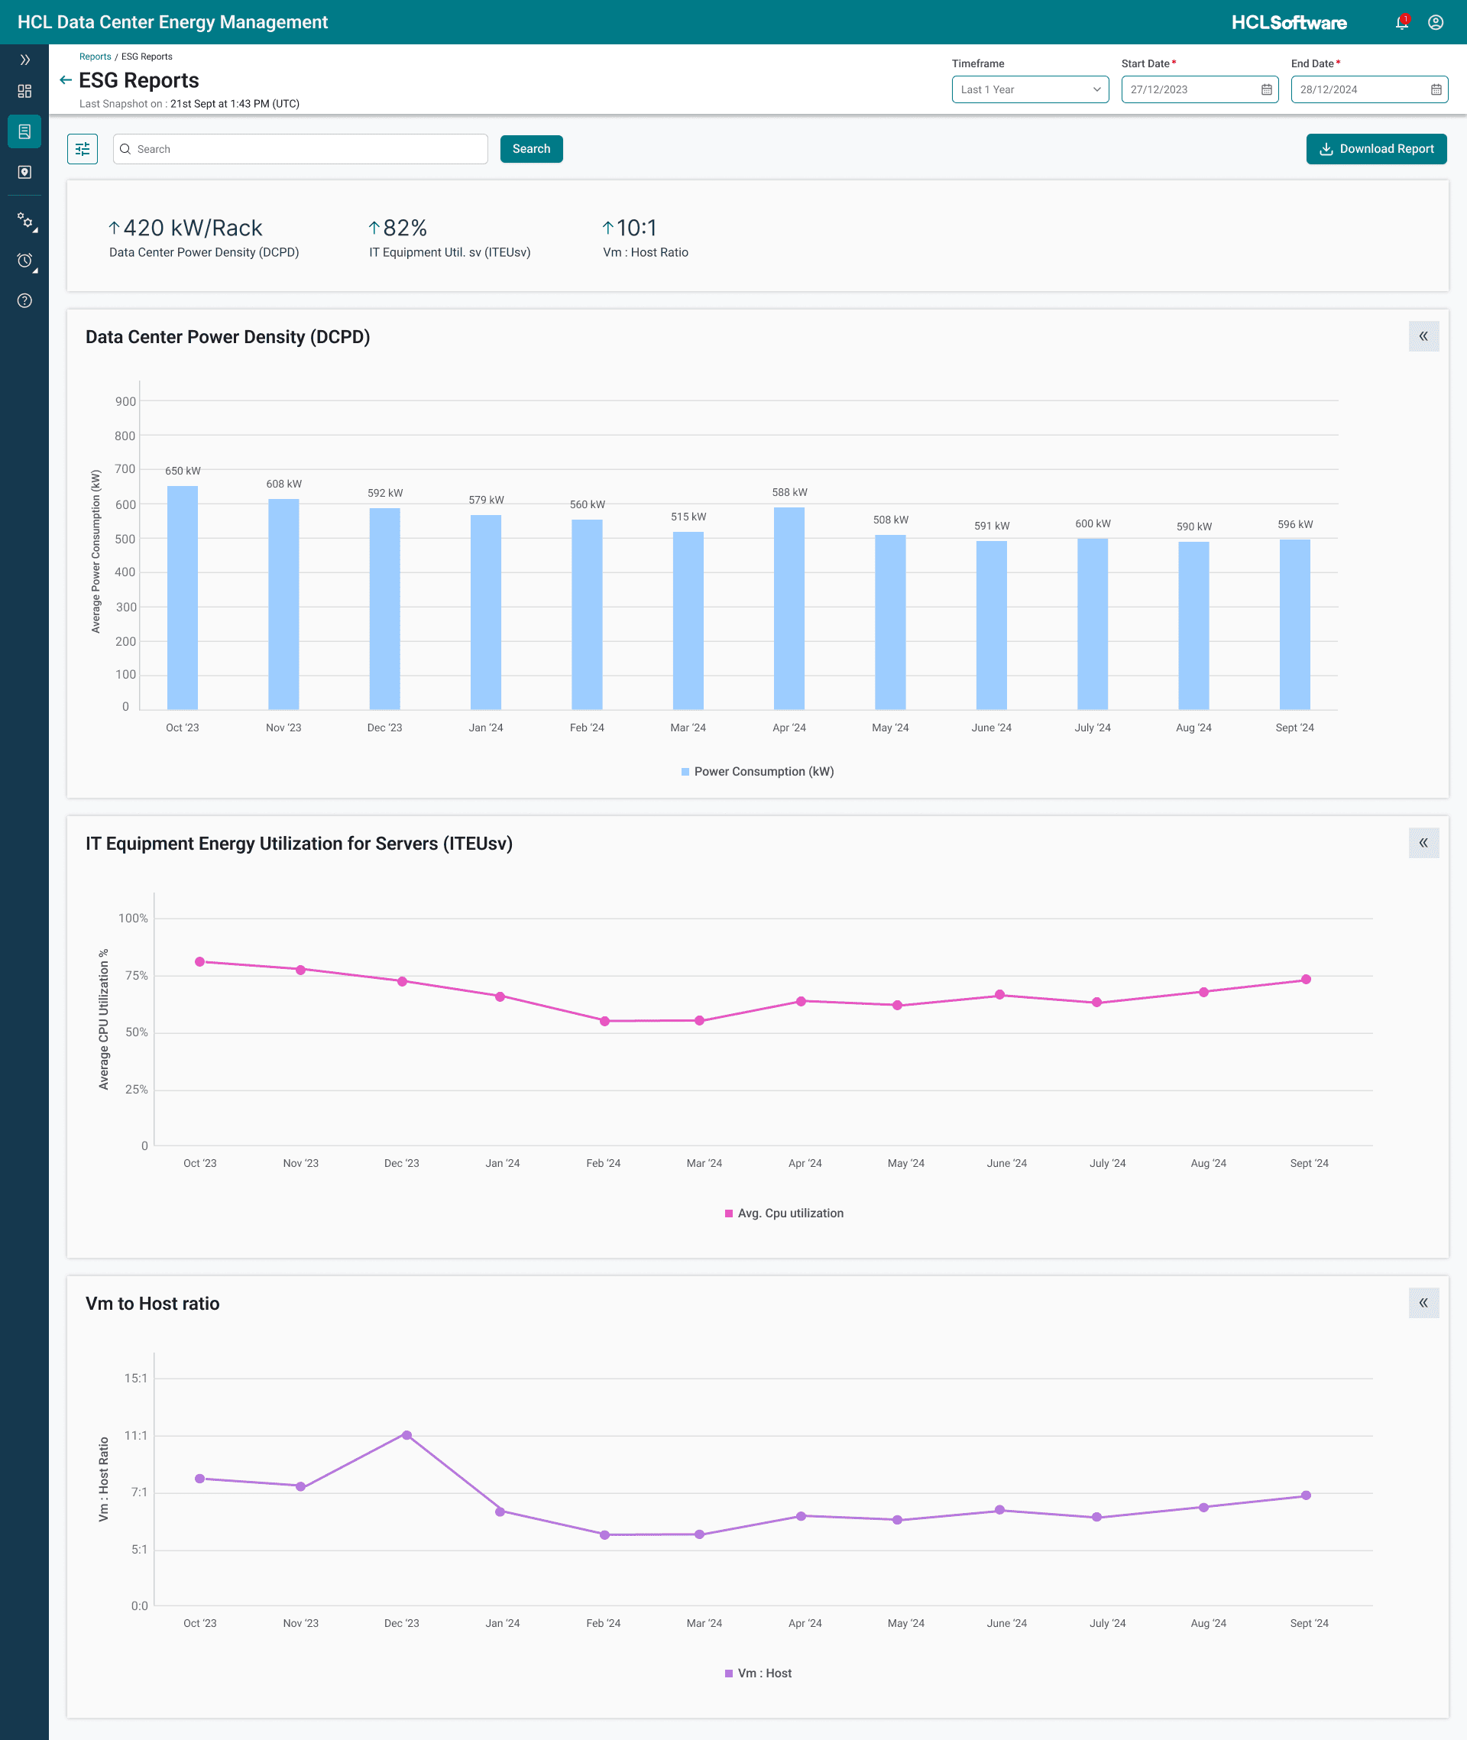Screen dimensions: 1467x1740
Task: Click the Sept '24 point on CPU utilization line
Action: pyautogui.click(x=1306, y=979)
